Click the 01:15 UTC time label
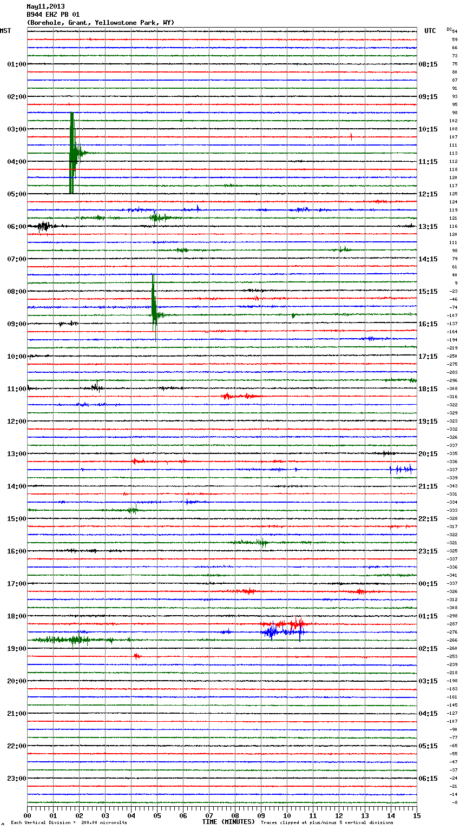Viewport: 460px width, 830px height. pos(428,616)
